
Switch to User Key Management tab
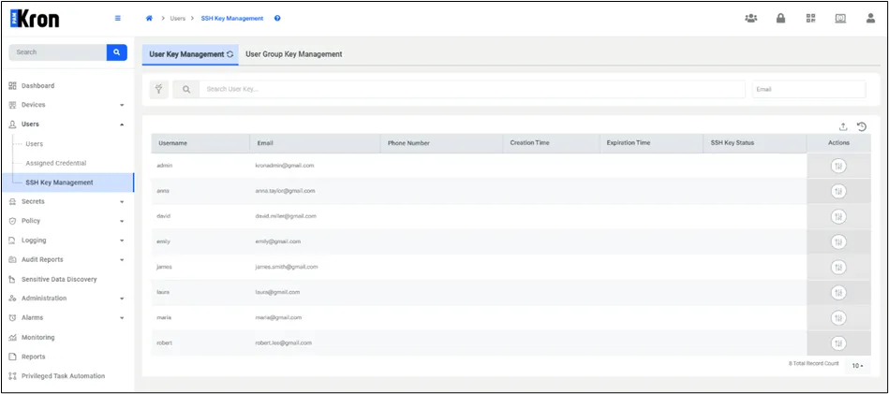click(190, 54)
